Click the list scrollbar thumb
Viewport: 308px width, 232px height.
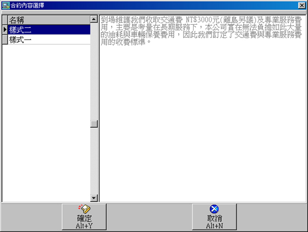coord(94,124)
